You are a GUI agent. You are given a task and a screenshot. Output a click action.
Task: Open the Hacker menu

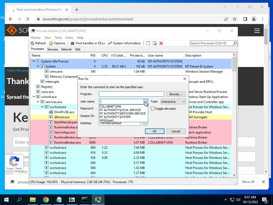point(35,37)
